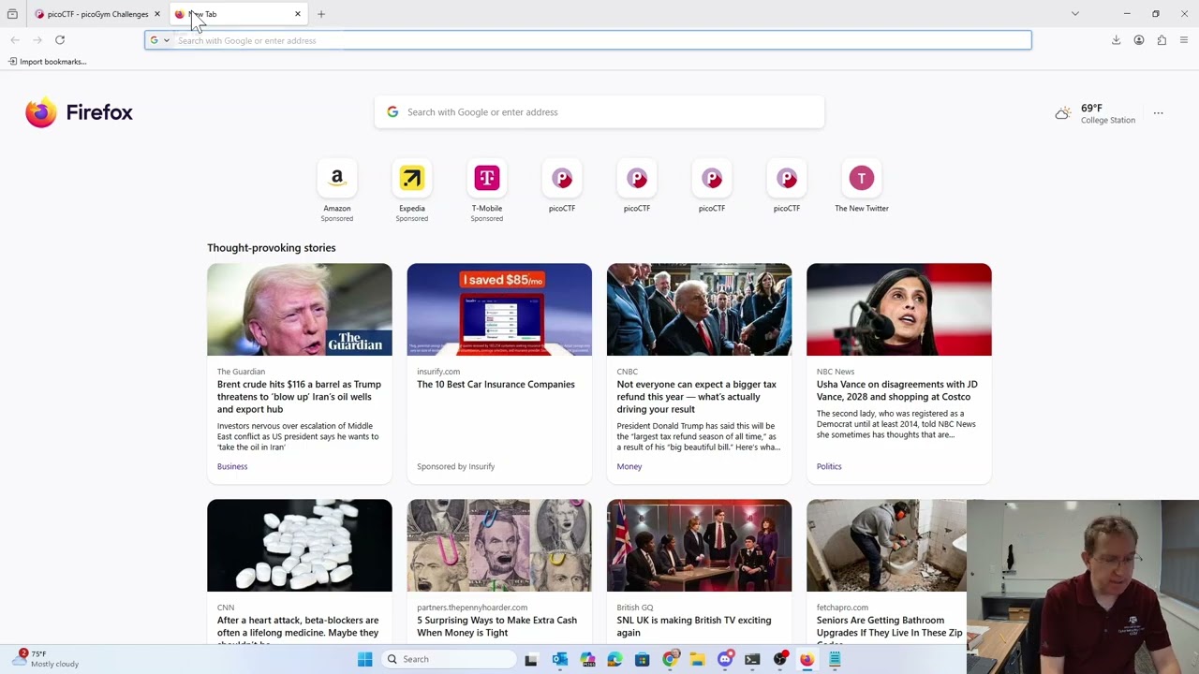Open the Downloads panel
This screenshot has height=674, width=1199.
tap(1117, 40)
